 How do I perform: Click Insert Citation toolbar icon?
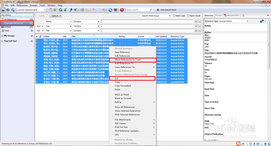pyautogui.click(x=94, y=10)
